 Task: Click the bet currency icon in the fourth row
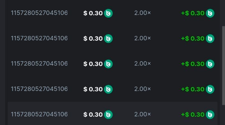(x=108, y=89)
